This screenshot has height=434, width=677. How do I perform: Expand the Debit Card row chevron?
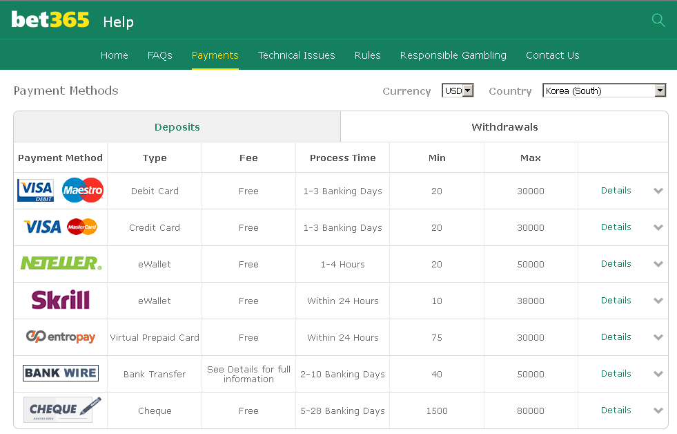click(x=658, y=191)
